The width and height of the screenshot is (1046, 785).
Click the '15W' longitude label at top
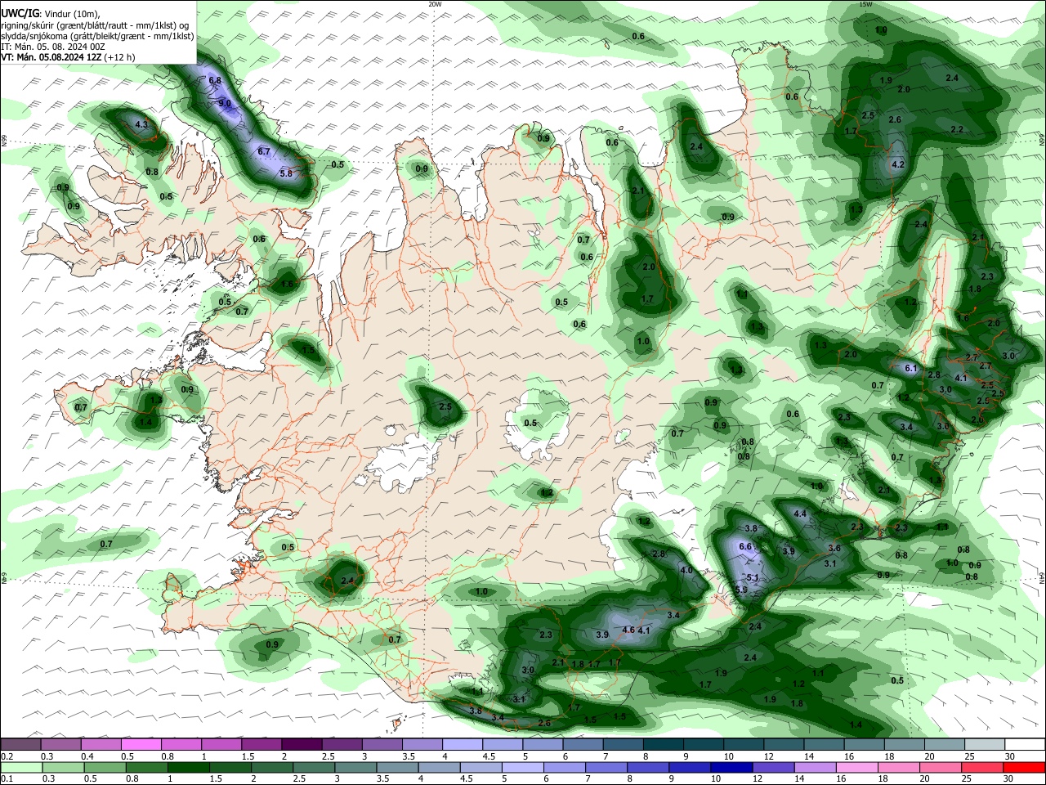pyautogui.click(x=866, y=4)
